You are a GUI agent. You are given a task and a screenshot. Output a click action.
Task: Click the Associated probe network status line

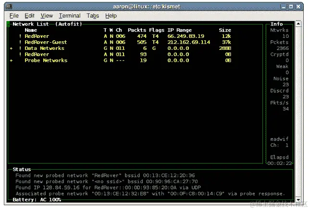pos(150,194)
